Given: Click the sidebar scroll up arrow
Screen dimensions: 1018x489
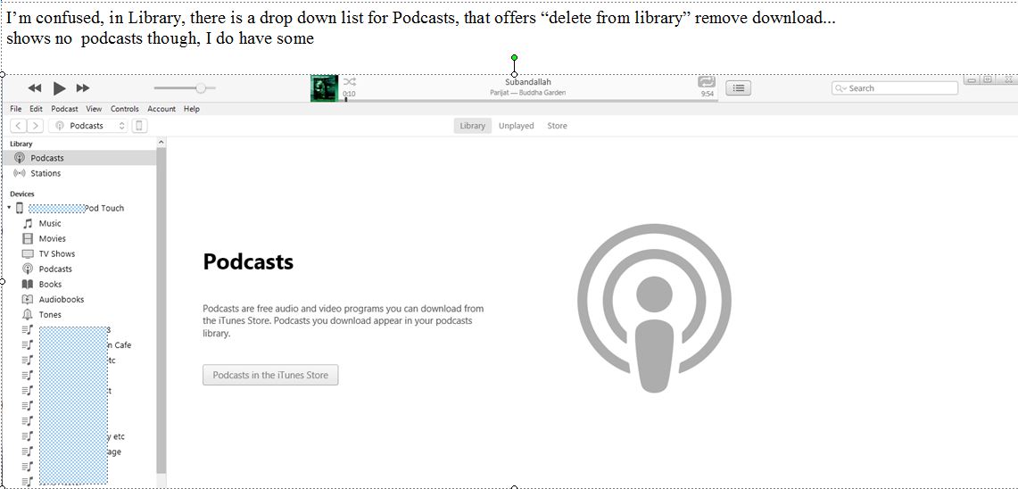Looking at the screenshot, I should click(x=161, y=142).
